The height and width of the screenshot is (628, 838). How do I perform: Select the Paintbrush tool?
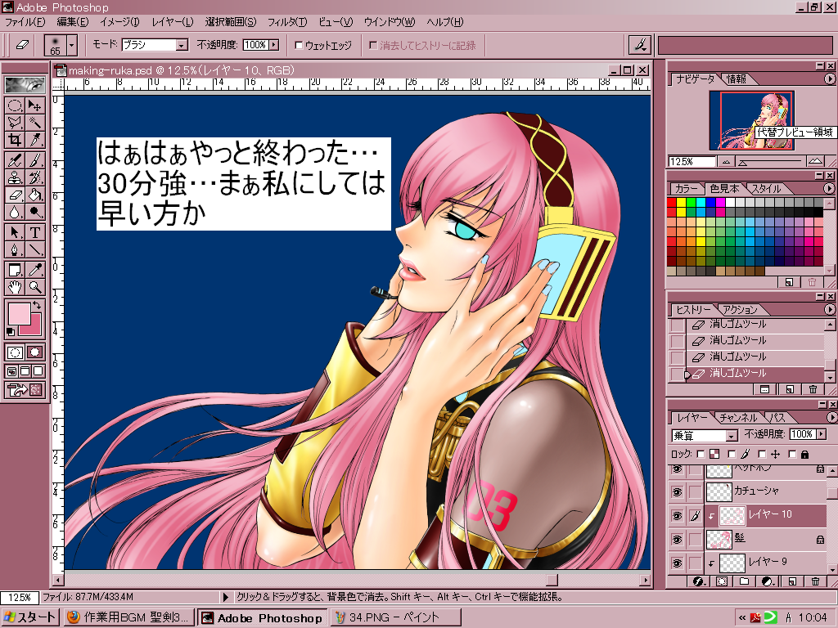(x=34, y=159)
